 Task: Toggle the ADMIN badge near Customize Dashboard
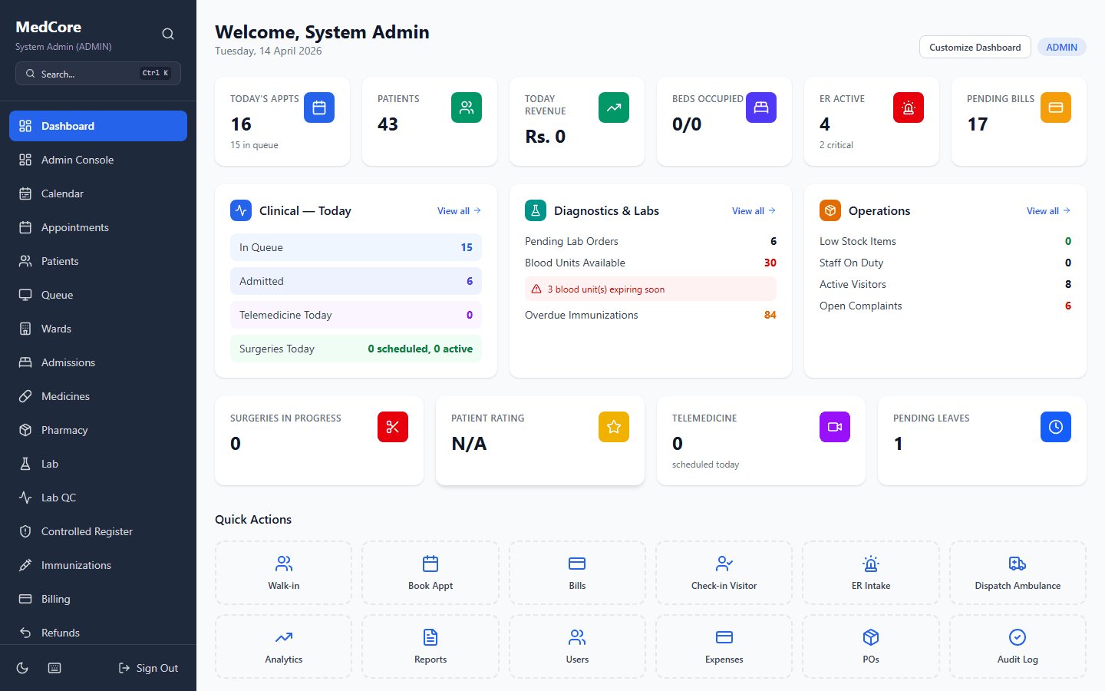pos(1062,47)
